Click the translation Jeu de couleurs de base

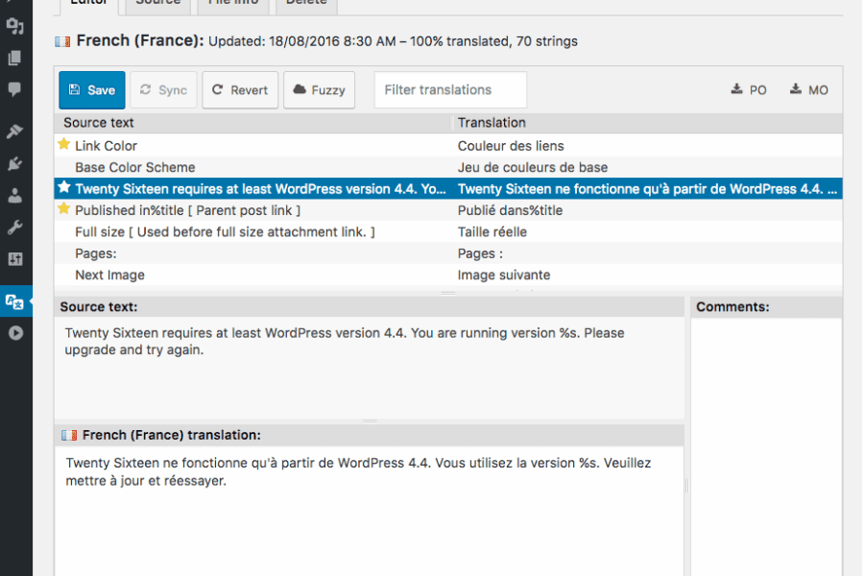(x=533, y=168)
